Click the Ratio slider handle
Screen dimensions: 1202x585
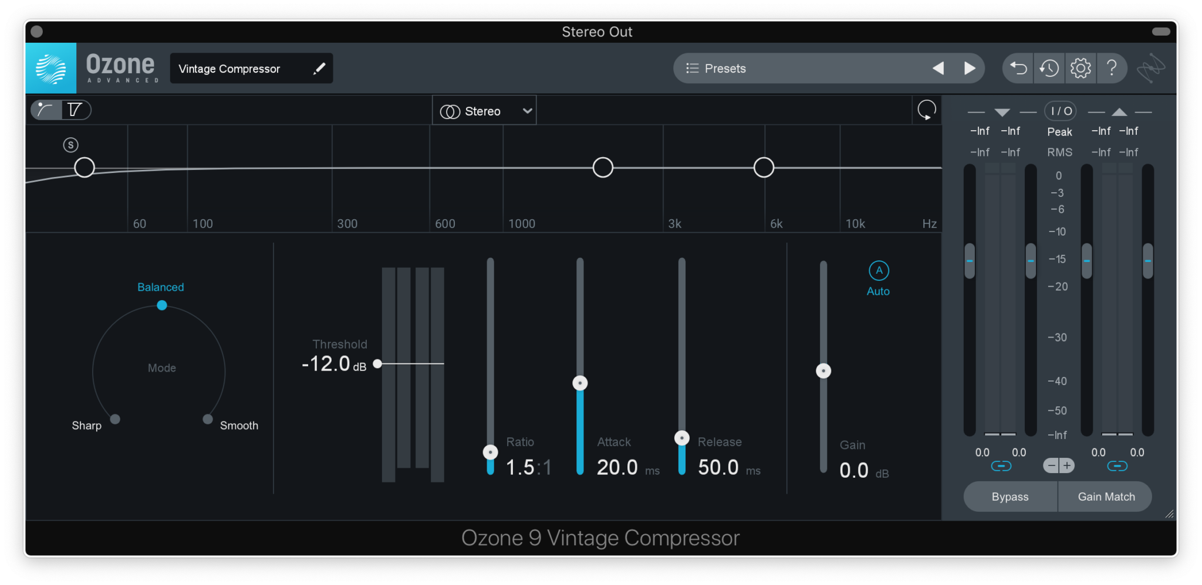click(x=489, y=452)
